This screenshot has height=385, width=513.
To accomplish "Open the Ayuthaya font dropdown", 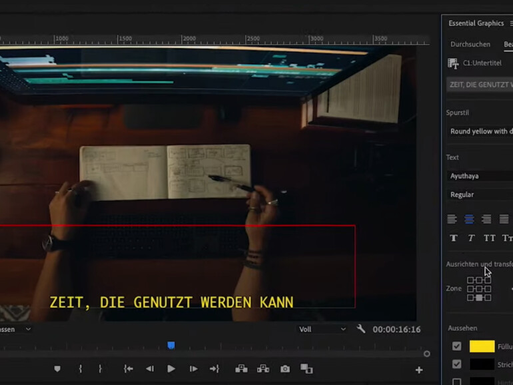I will pos(480,176).
